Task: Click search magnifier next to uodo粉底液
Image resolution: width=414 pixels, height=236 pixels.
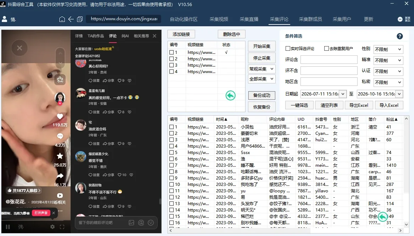Action: (113, 48)
